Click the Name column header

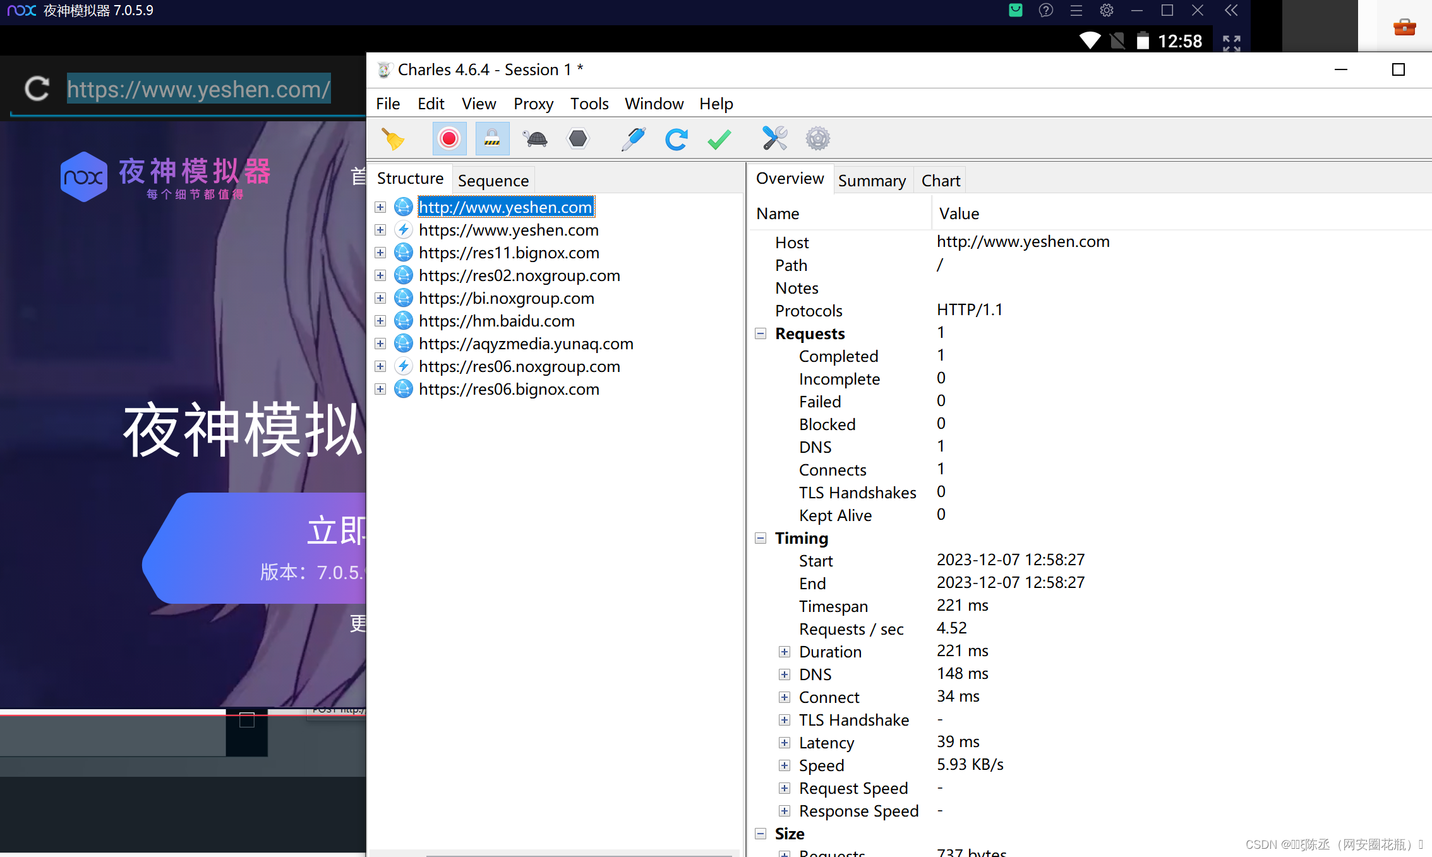(840, 213)
